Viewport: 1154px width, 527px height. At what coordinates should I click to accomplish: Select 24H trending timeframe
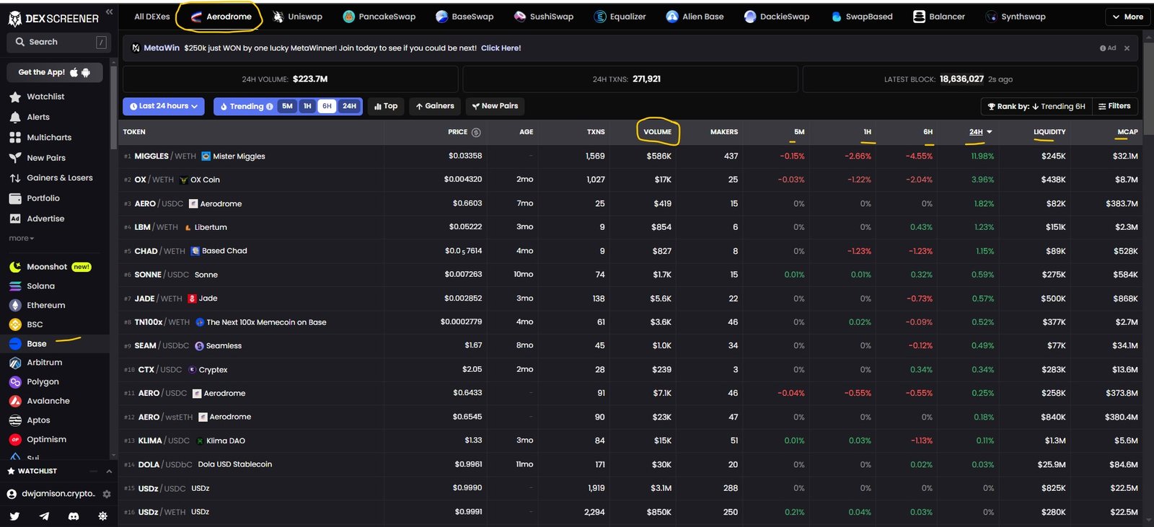pos(349,106)
